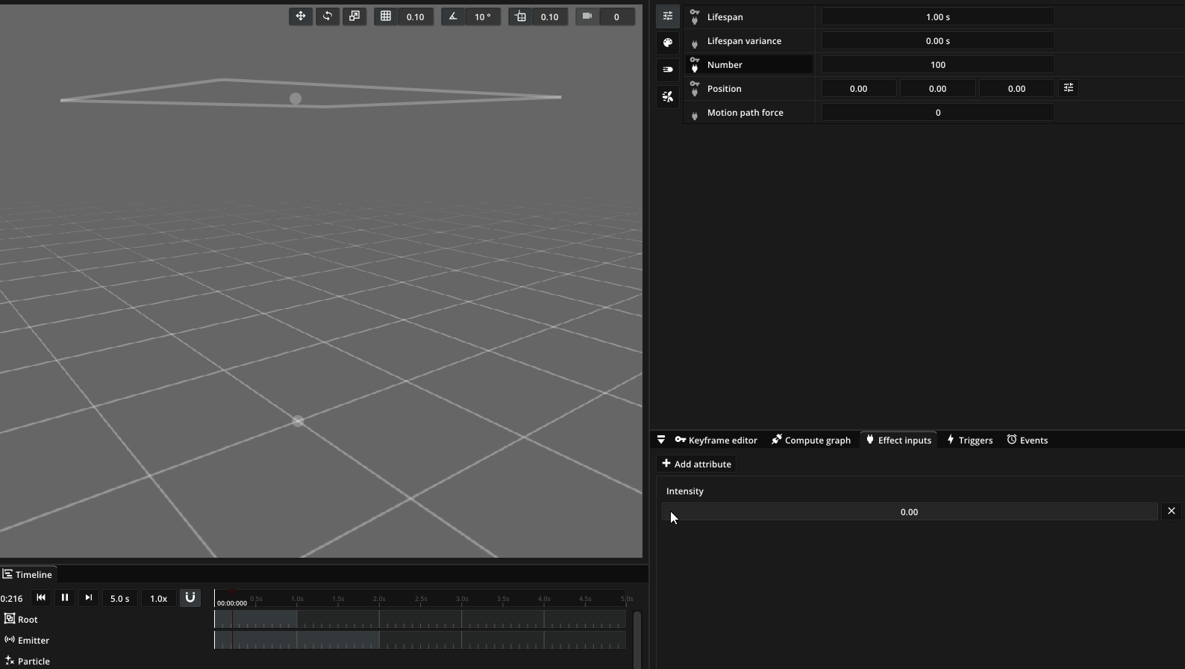This screenshot has width=1185, height=669.
Task: Remove the Intensity attribute with X
Action: (1172, 511)
